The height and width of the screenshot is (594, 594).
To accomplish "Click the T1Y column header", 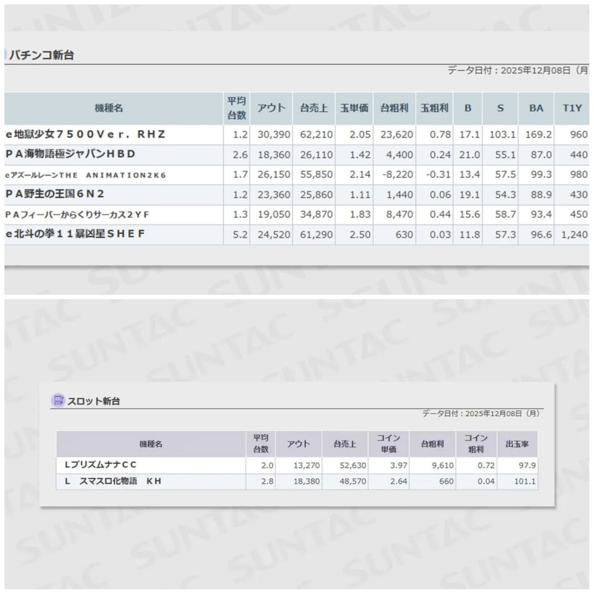I will pos(572,108).
